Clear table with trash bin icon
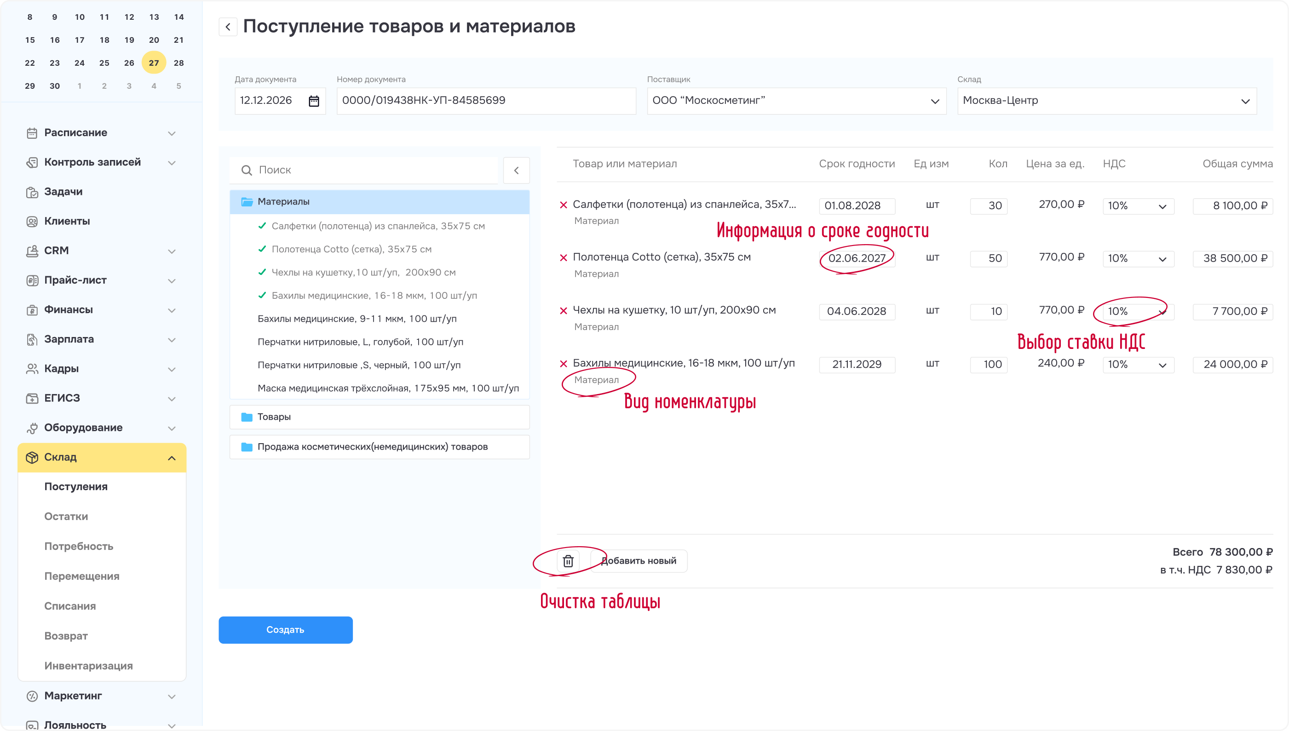This screenshot has width=1289, height=731. click(568, 561)
